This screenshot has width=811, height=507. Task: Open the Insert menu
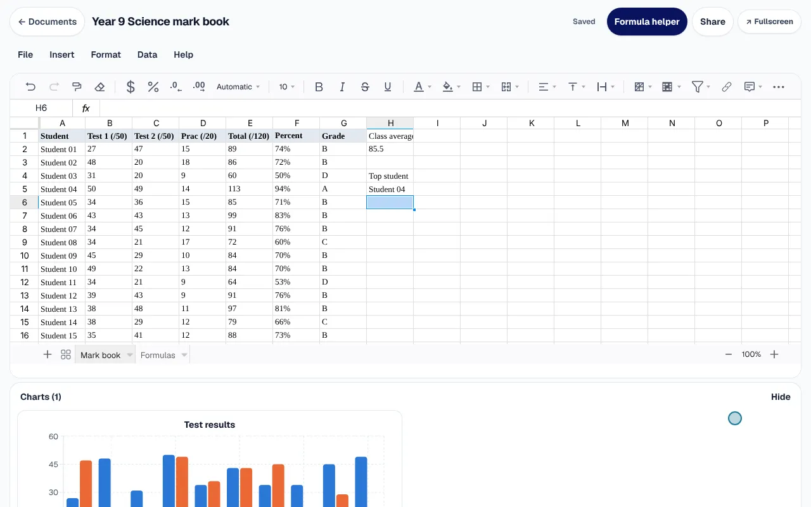(x=62, y=55)
